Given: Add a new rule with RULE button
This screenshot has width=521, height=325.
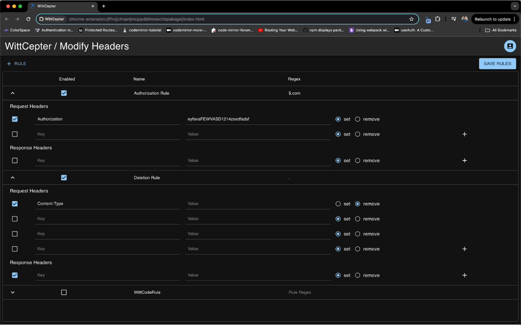Looking at the screenshot, I should point(17,64).
